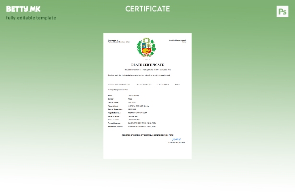Select the Gender field row
Image resolution: width=295 pixels, height=192 pixels.
(x=120, y=99)
